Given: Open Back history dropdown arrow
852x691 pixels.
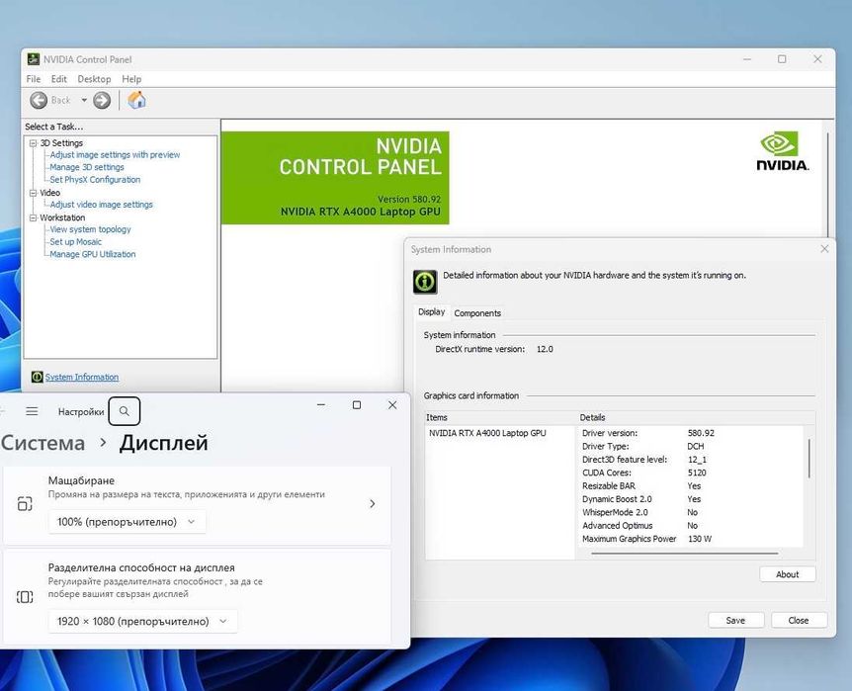Looking at the screenshot, I should [84, 100].
